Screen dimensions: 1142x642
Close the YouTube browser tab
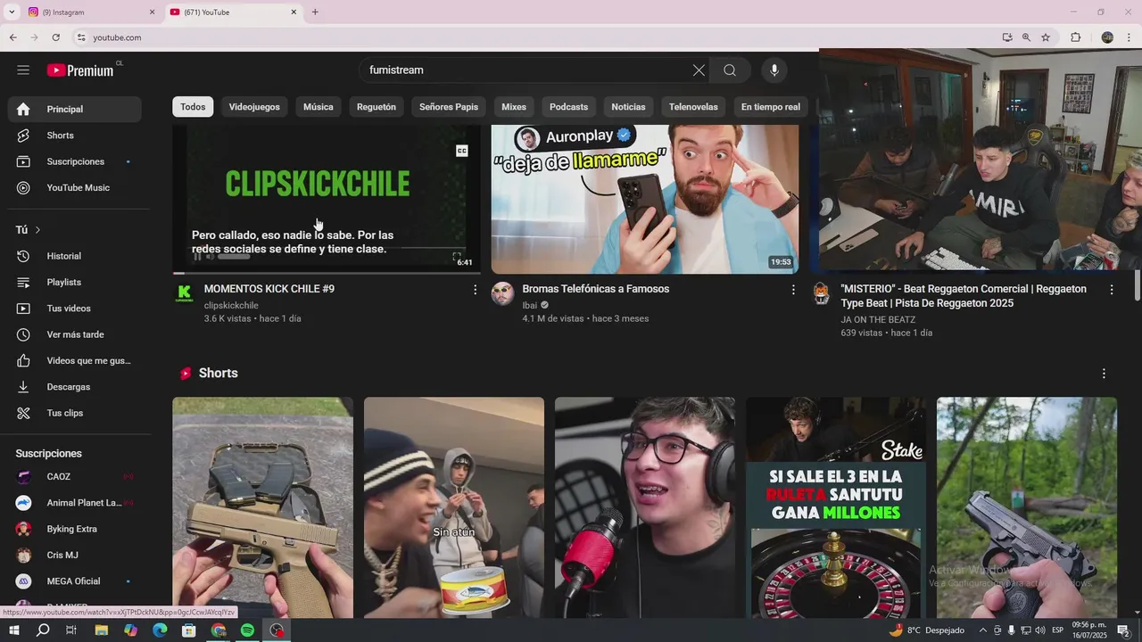(294, 12)
